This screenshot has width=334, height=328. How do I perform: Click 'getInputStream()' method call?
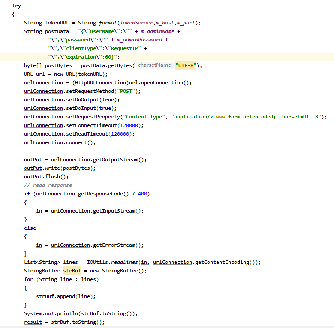[x=117, y=211]
